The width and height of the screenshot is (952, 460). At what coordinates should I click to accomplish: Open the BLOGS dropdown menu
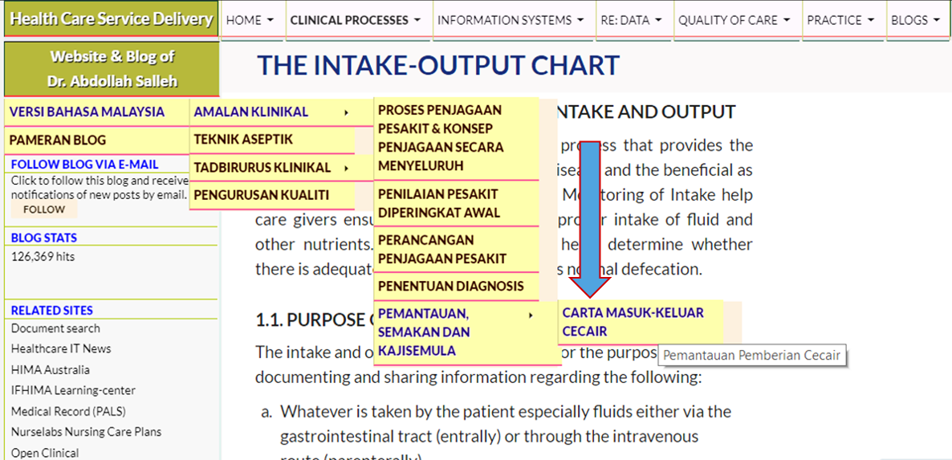[915, 20]
